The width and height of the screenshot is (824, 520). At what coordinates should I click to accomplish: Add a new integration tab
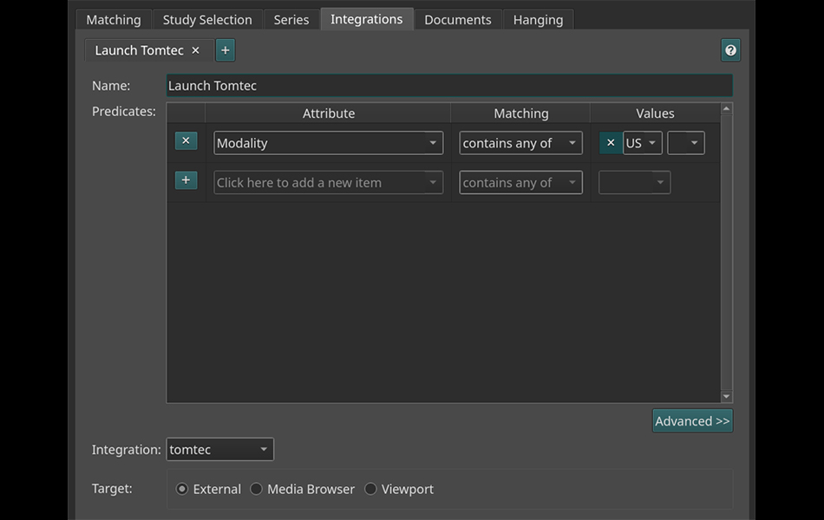[x=225, y=50]
